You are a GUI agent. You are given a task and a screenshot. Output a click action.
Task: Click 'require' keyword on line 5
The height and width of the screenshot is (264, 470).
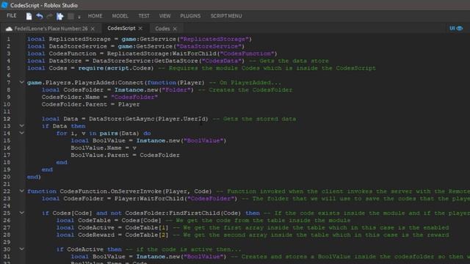click(90, 68)
